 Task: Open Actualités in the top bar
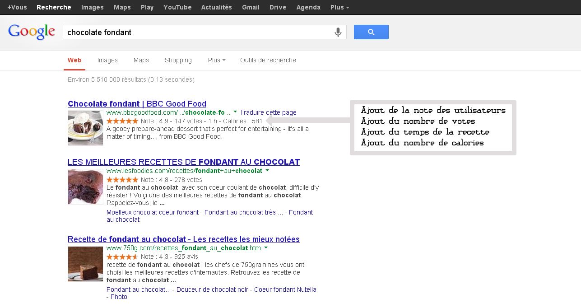coord(217,7)
